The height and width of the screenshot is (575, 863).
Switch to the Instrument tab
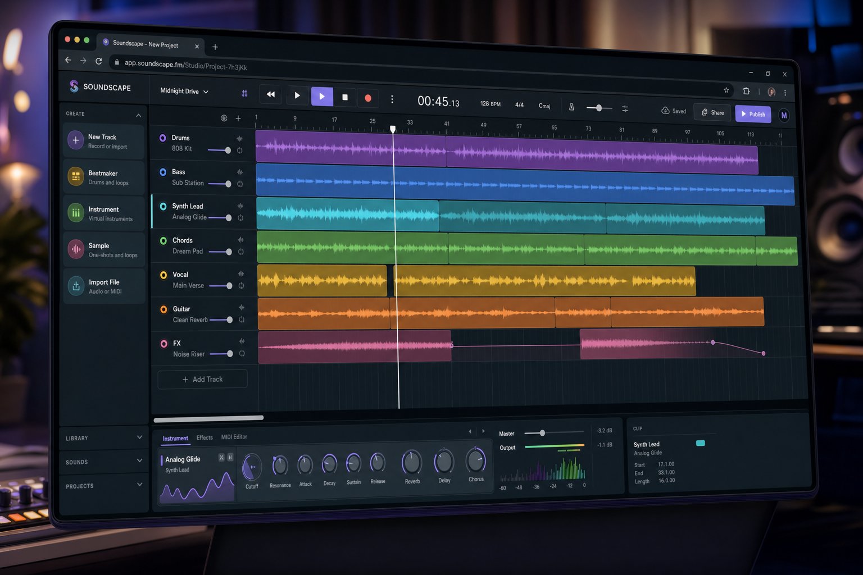[x=175, y=439]
